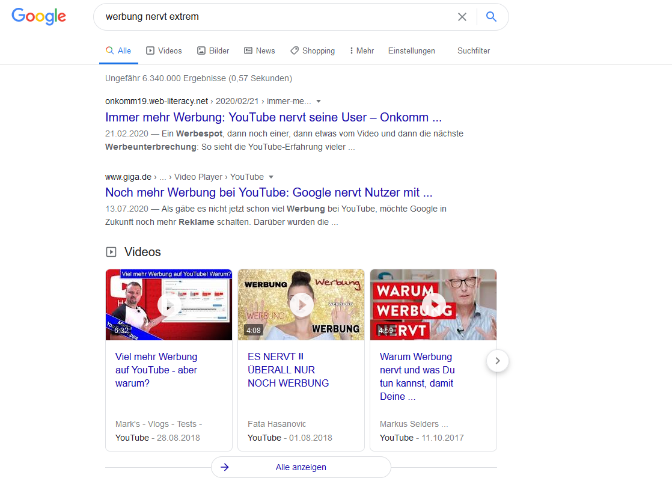Click 'Fata Hasanovic' channel name
Viewport: 672px width, 493px height.
coord(277,424)
